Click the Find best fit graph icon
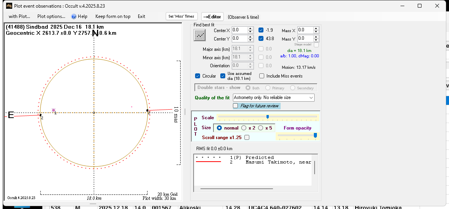 click(x=199, y=35)
